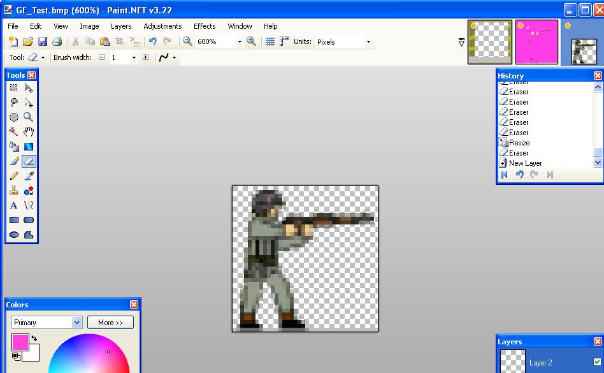Select the Rectangle shape tool
604x373 pixels.
[14, 220]
